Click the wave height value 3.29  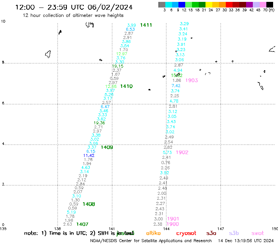(184, 24)
